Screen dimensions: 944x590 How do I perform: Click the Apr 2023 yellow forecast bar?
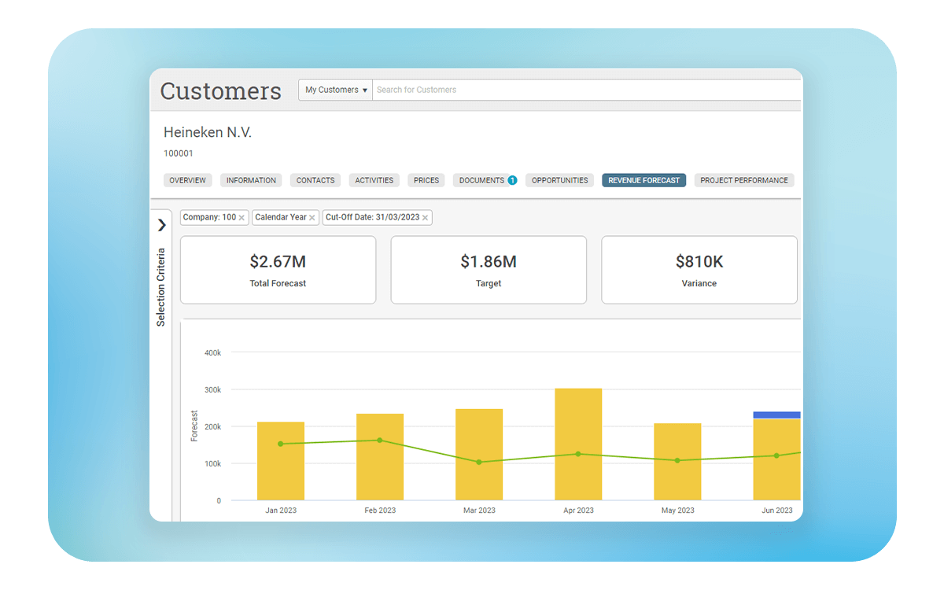[x=578, y=444]
